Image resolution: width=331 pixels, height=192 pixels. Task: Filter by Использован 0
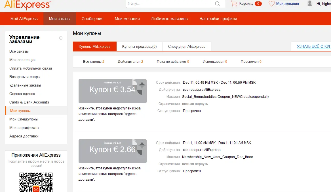[215, 62]
